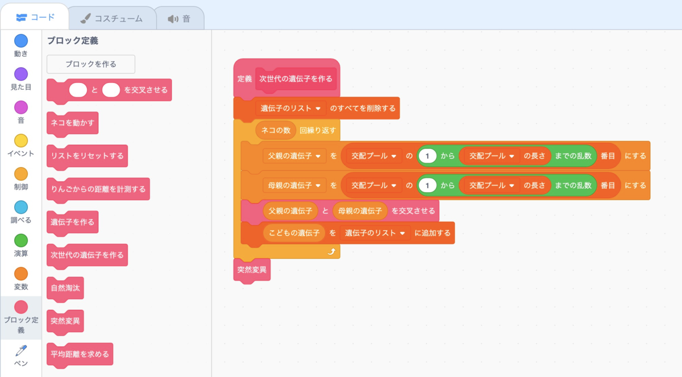Switch to the コスチューム tab
The width and height of the screenshot is (682, 377).
(111, 18)
